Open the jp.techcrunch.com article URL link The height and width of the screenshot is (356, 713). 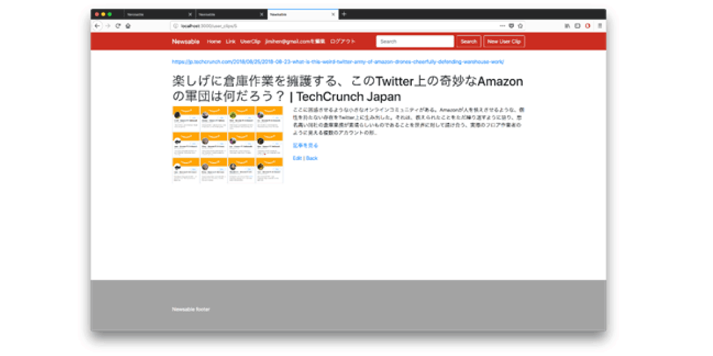click(338, 62)
